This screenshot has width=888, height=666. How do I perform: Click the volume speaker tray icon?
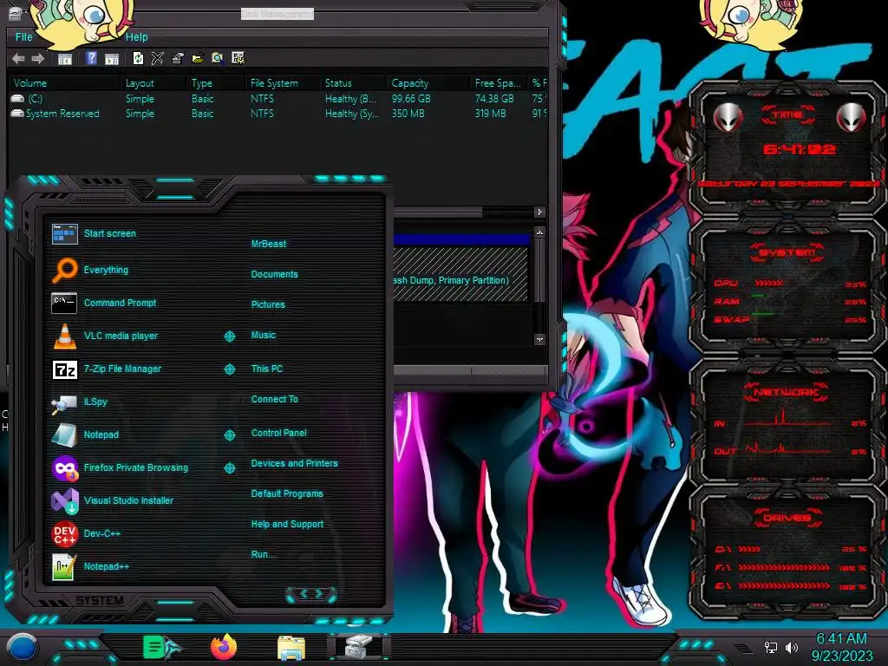792,647
